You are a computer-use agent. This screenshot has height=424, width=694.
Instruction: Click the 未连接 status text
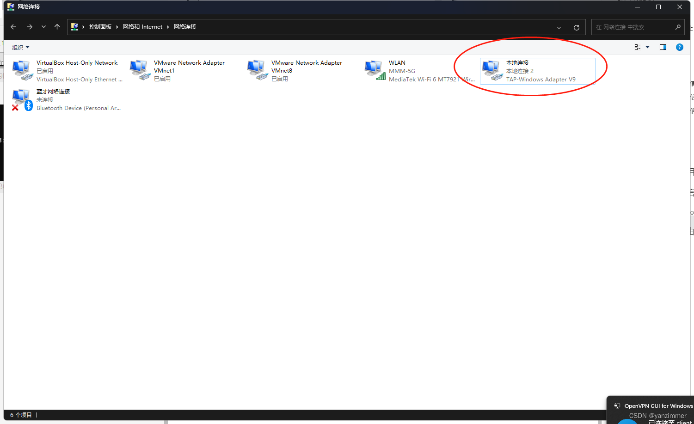[45, 100]
